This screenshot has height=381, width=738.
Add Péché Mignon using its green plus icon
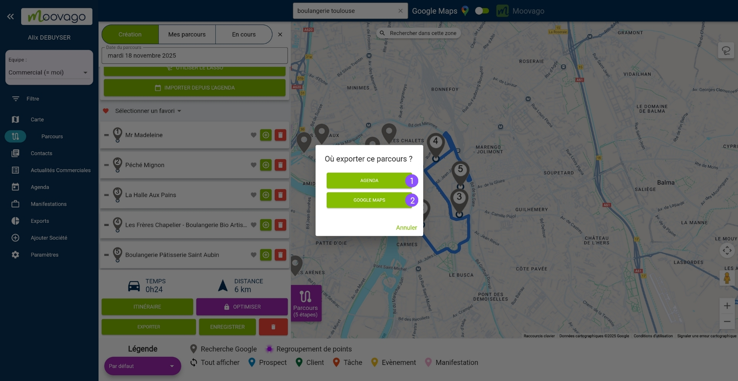[x=266, y=165]
